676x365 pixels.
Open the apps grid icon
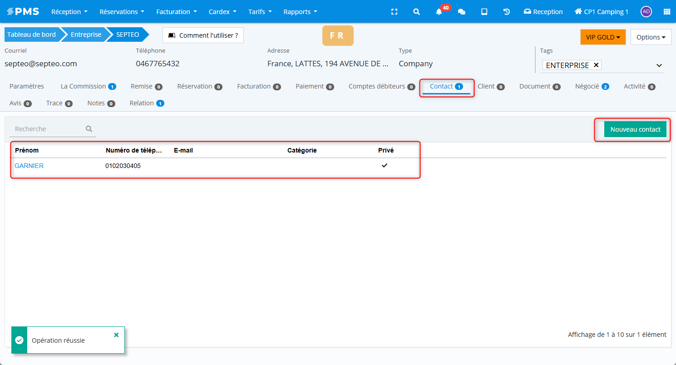[x=666, y=12]
